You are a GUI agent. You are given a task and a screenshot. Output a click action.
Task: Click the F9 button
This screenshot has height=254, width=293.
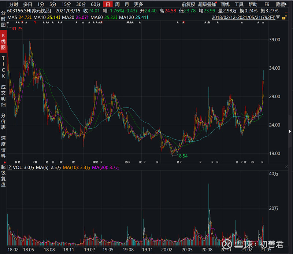tap(267, 4)
